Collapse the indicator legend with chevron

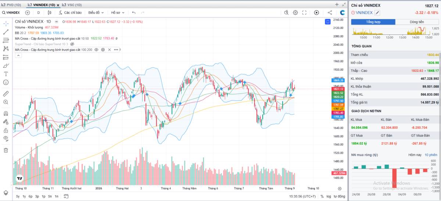point(18,55)
